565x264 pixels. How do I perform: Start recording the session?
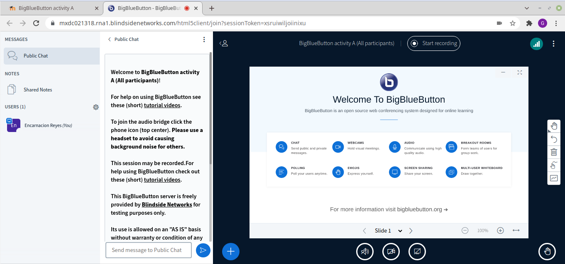pos(434,43)
